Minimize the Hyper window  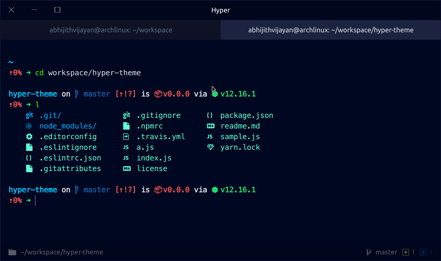[x=34, y=10]
